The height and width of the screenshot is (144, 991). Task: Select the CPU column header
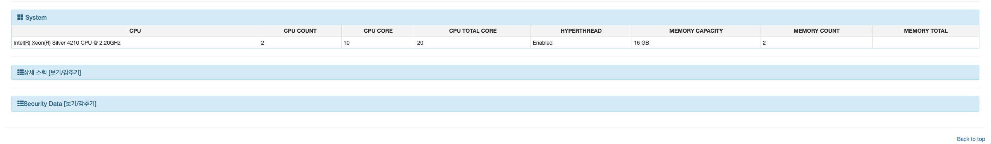point(135,31)
